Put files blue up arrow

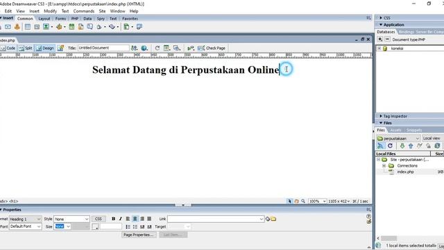point(411,146)
